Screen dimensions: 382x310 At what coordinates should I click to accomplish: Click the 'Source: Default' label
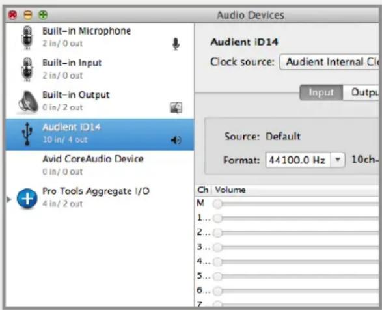pos(263,136)
